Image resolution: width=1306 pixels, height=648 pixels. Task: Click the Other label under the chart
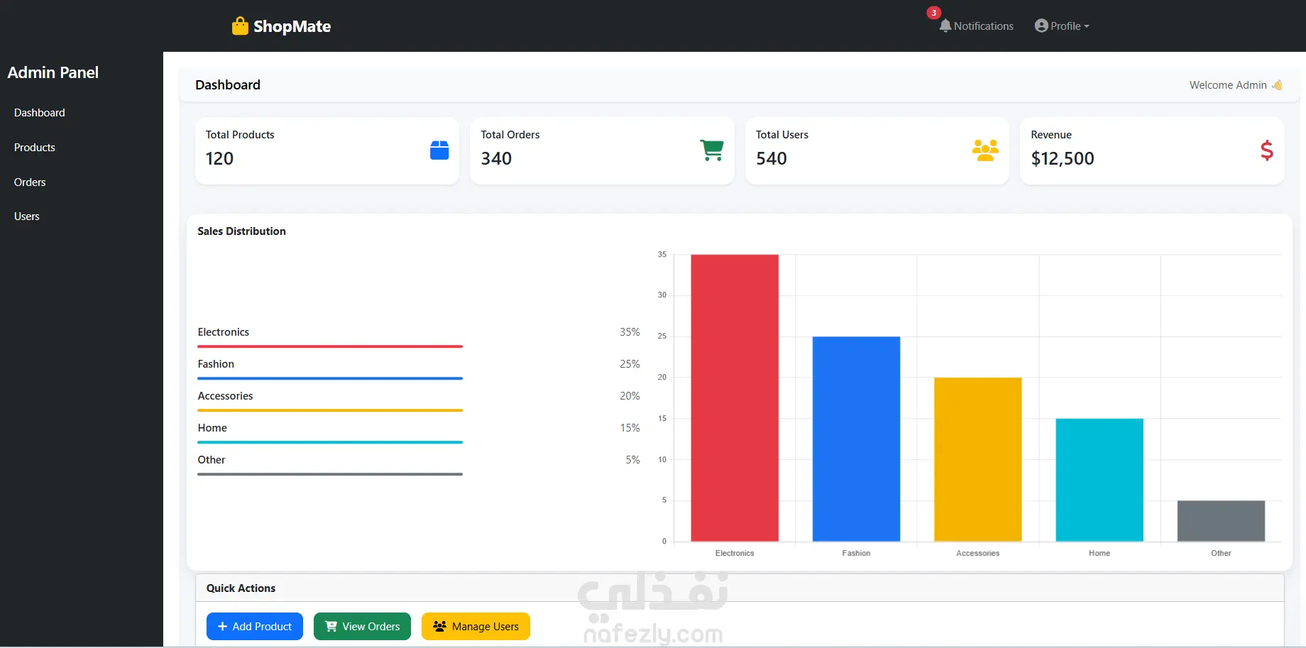pyautogui.click(x=1221, y=554)
